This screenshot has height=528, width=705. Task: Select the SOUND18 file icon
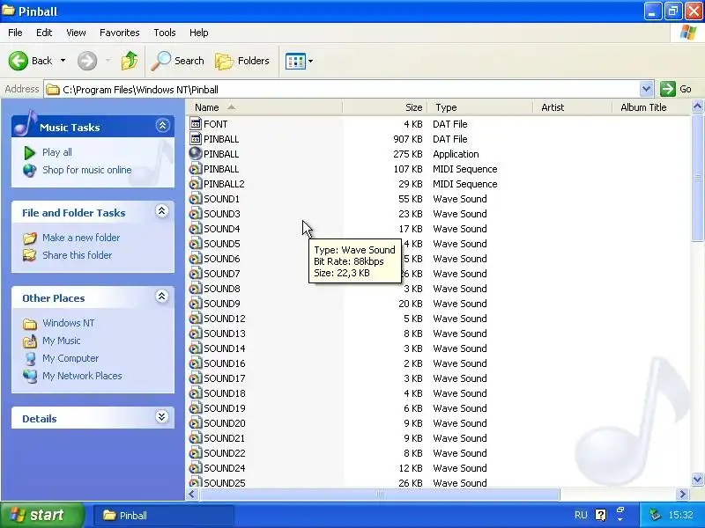coord(195,393)
